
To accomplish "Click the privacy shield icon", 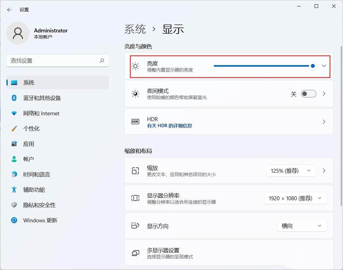I will point(14,205).
